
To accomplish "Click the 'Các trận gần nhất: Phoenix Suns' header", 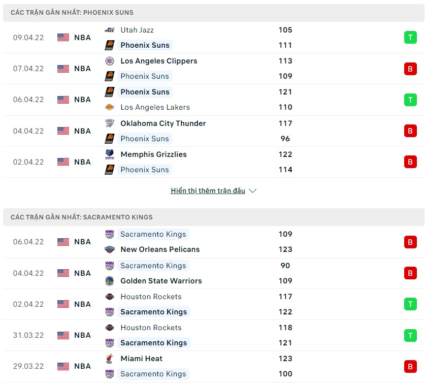I will (x=72, y=12).
